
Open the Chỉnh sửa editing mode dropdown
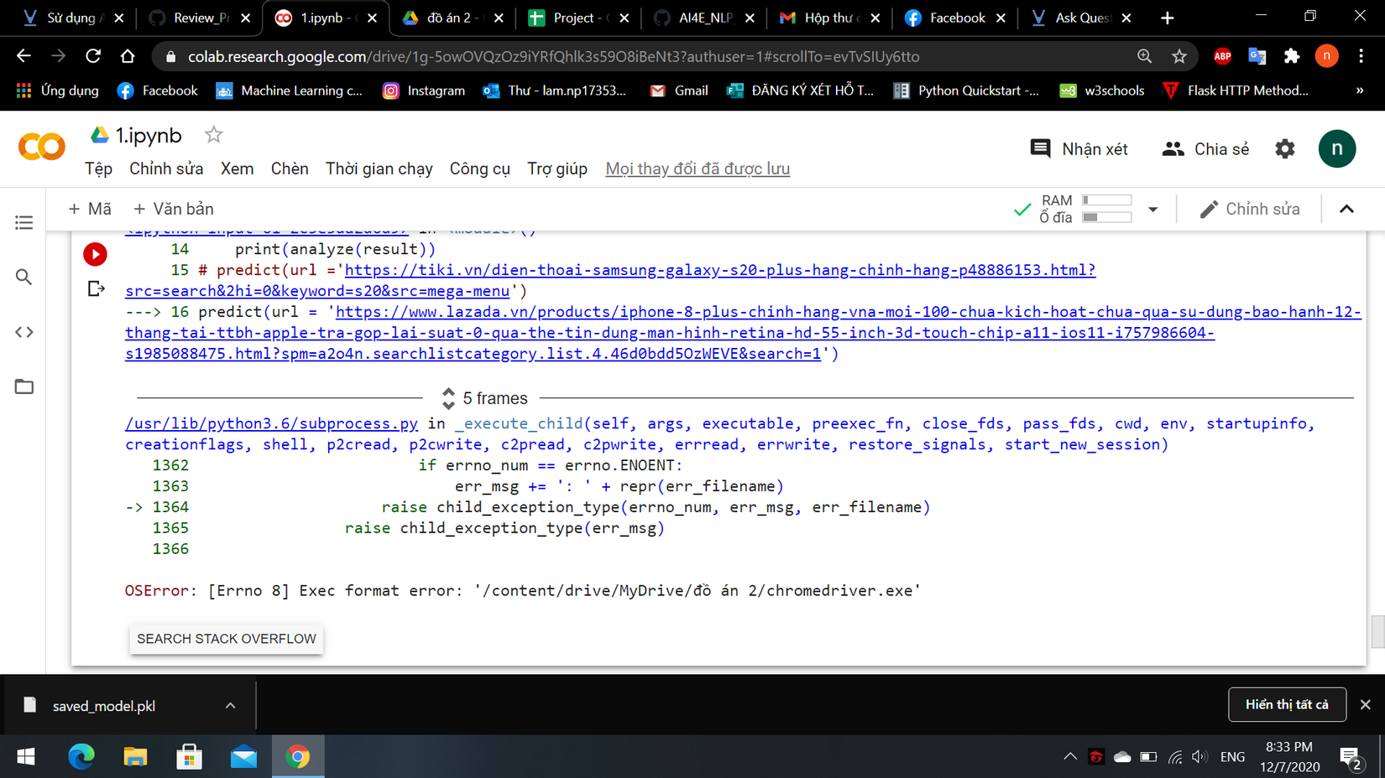pyautogui.click(x=1250, y=209)
